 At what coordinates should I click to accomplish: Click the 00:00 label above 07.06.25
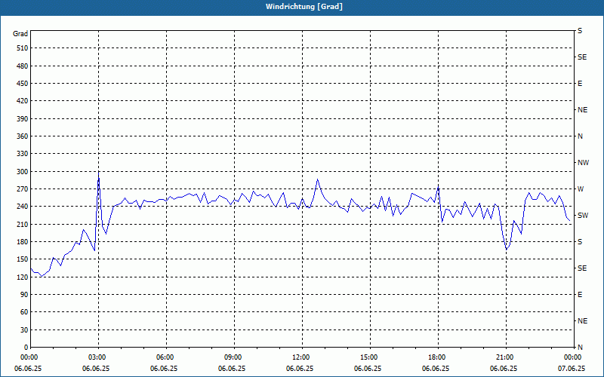(572, 357)
